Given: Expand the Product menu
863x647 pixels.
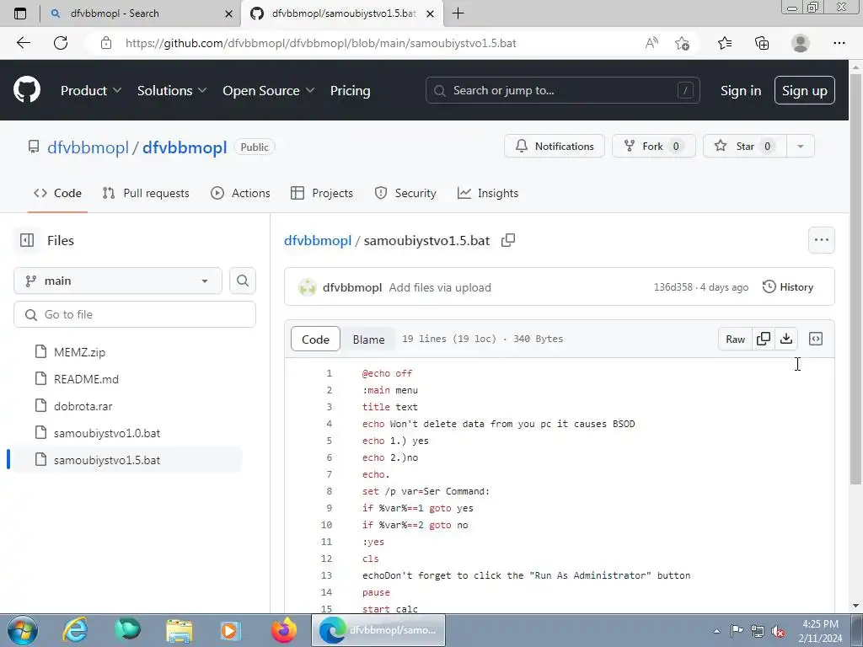Looking at the screenshot, I should (91, 91).
